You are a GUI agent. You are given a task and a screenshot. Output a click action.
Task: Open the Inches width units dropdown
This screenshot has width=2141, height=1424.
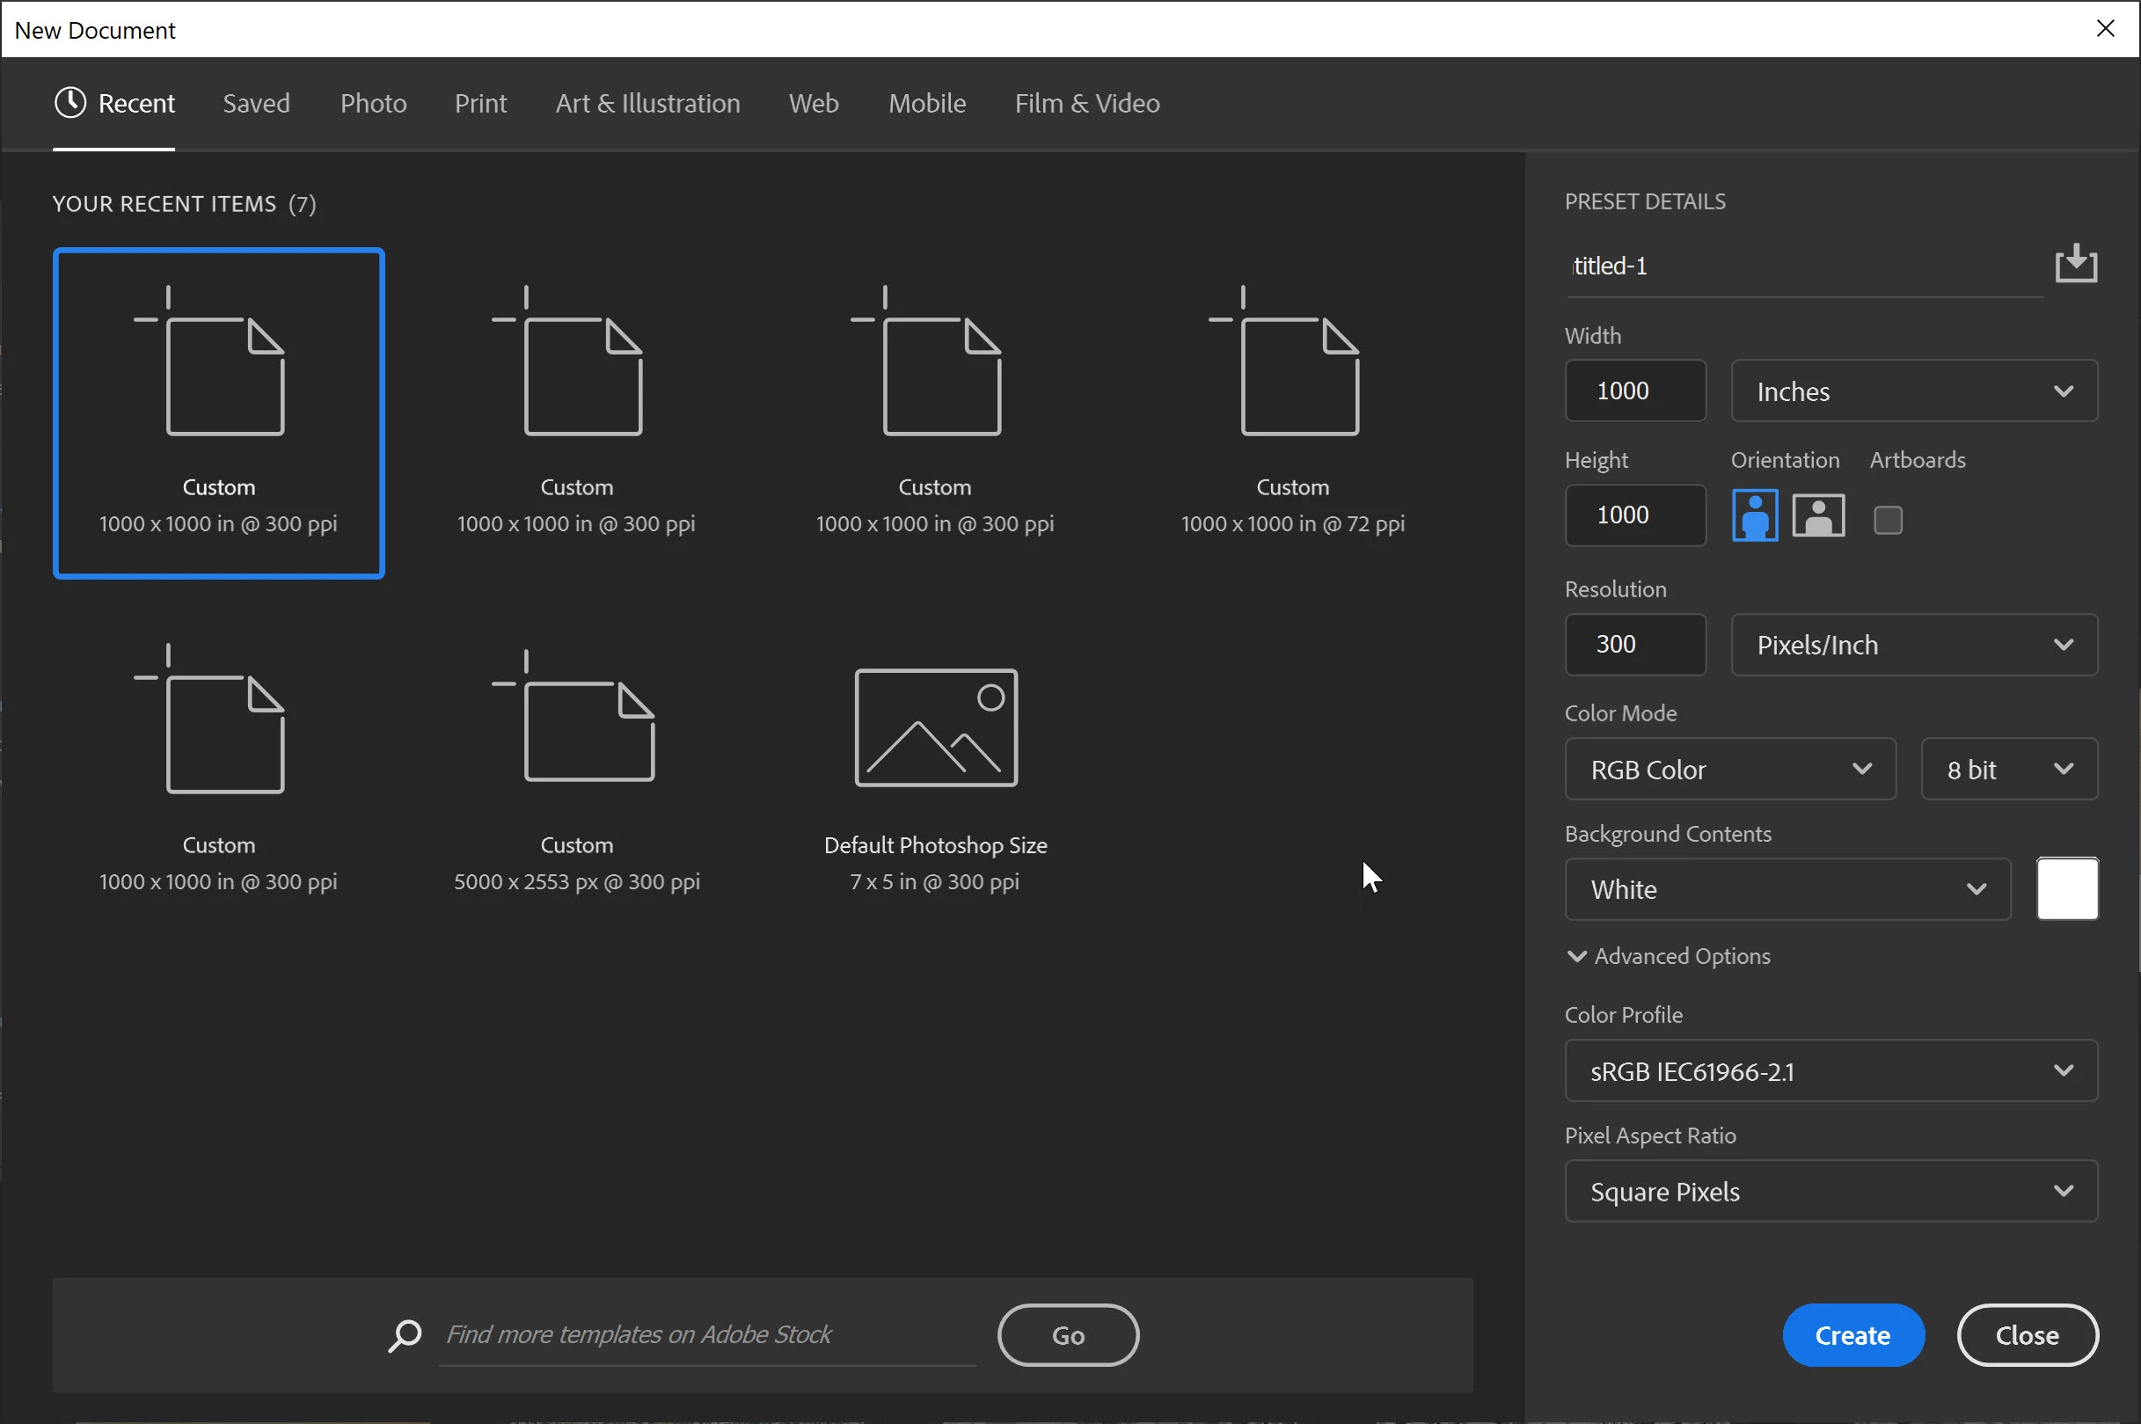(1914, 391)
